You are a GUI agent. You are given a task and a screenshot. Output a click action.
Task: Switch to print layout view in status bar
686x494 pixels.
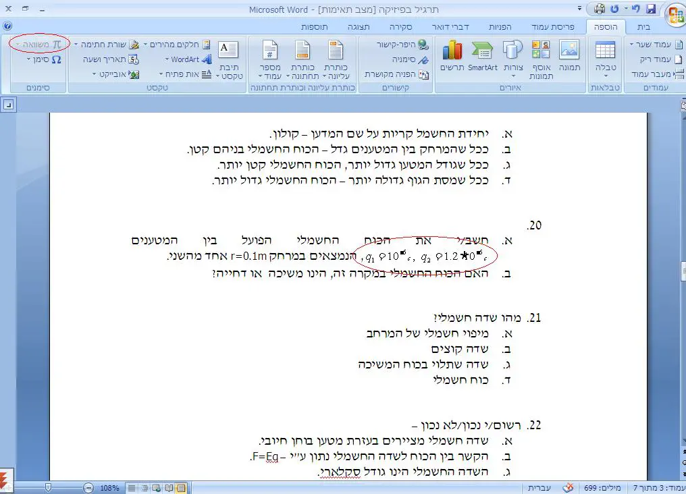182,487
